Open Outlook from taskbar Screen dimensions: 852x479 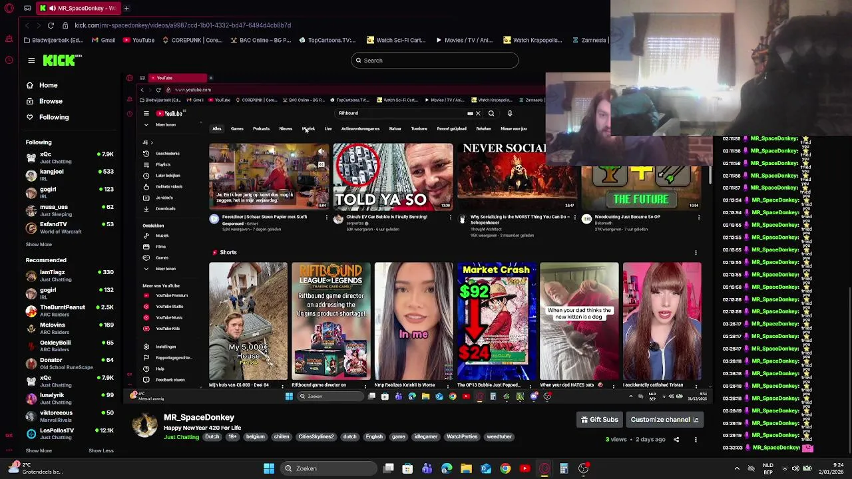tap(486, 468)
